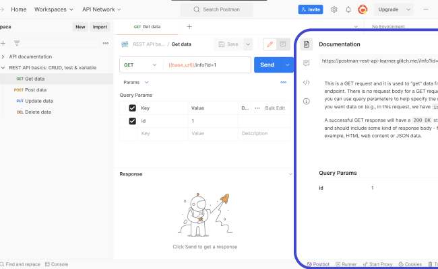Open the Get data request in sidebar
This screenshot has height=269, width=438.
pyautogui.click(x=57, y=79)
